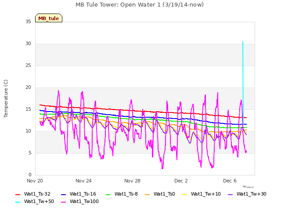281x210 pixels.
Task: Click the yellow Wat1_Tw+10 legend swatch
Action: pos(184,194)
